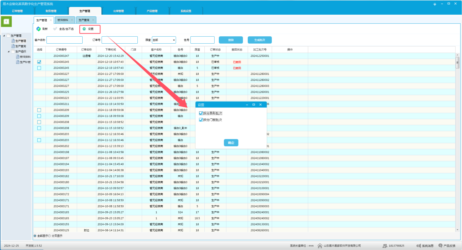
Task: Maximize the 设置 dialog
Action: click(x=254, y=105)
